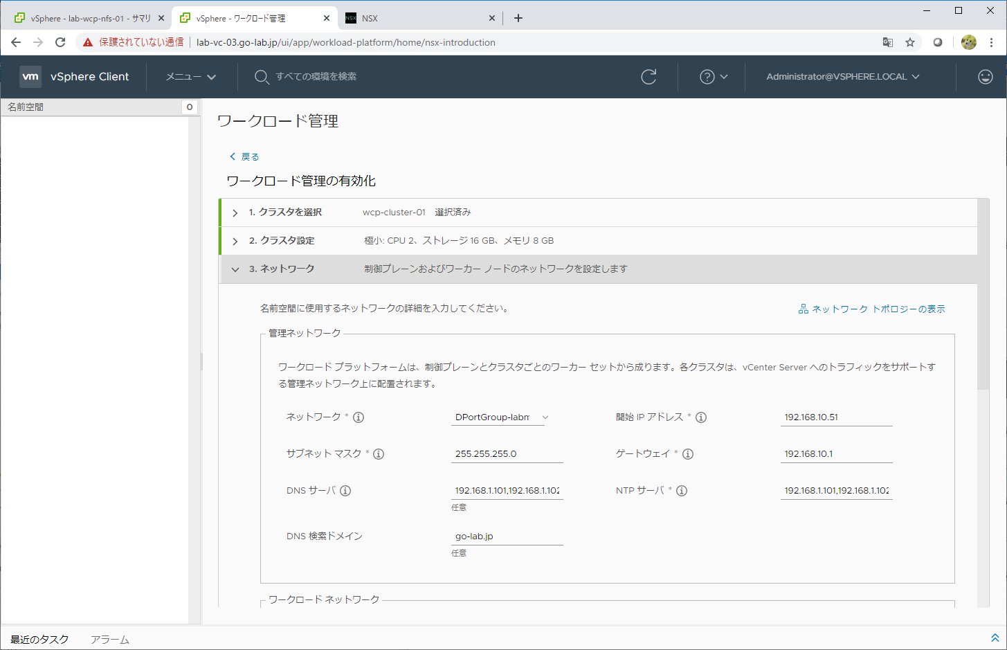Close the vSphere lab-wcp-nfs-01 tab
1007x650 pixels.
(x=161, y=18)
